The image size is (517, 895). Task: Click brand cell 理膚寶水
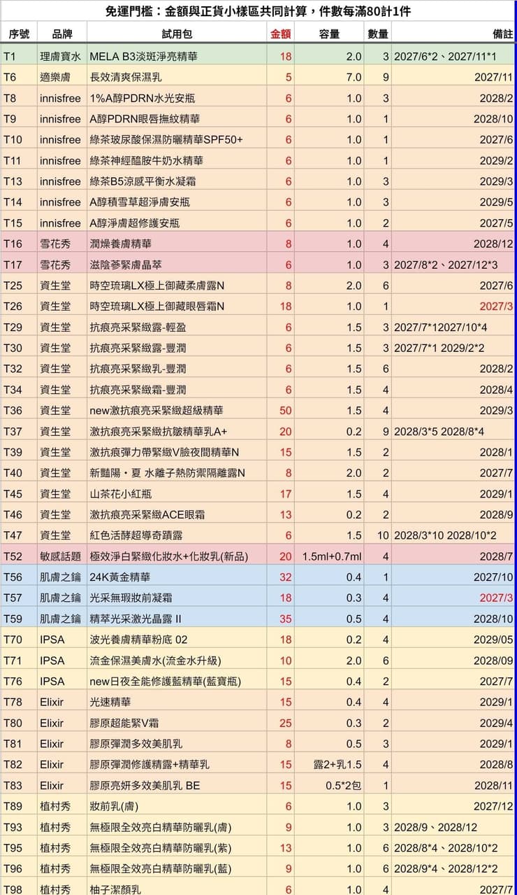62,56
